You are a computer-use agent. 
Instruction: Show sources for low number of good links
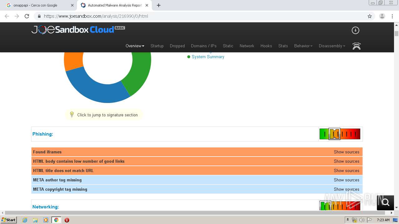(x=347, y=161)
